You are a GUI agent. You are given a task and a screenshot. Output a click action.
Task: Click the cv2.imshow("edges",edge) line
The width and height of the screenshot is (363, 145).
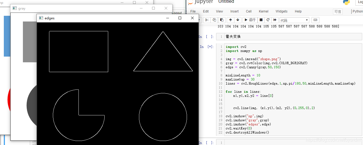point(248,124)
